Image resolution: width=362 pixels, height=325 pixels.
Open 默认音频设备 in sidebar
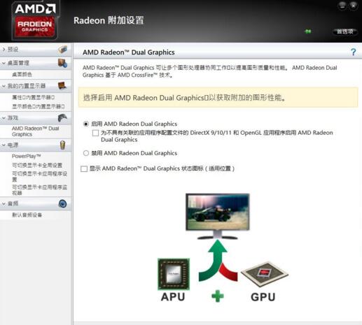pyautogui.click(x=27, y=215)
